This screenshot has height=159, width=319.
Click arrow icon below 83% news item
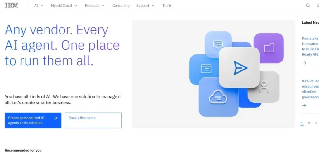coord(304,106)
